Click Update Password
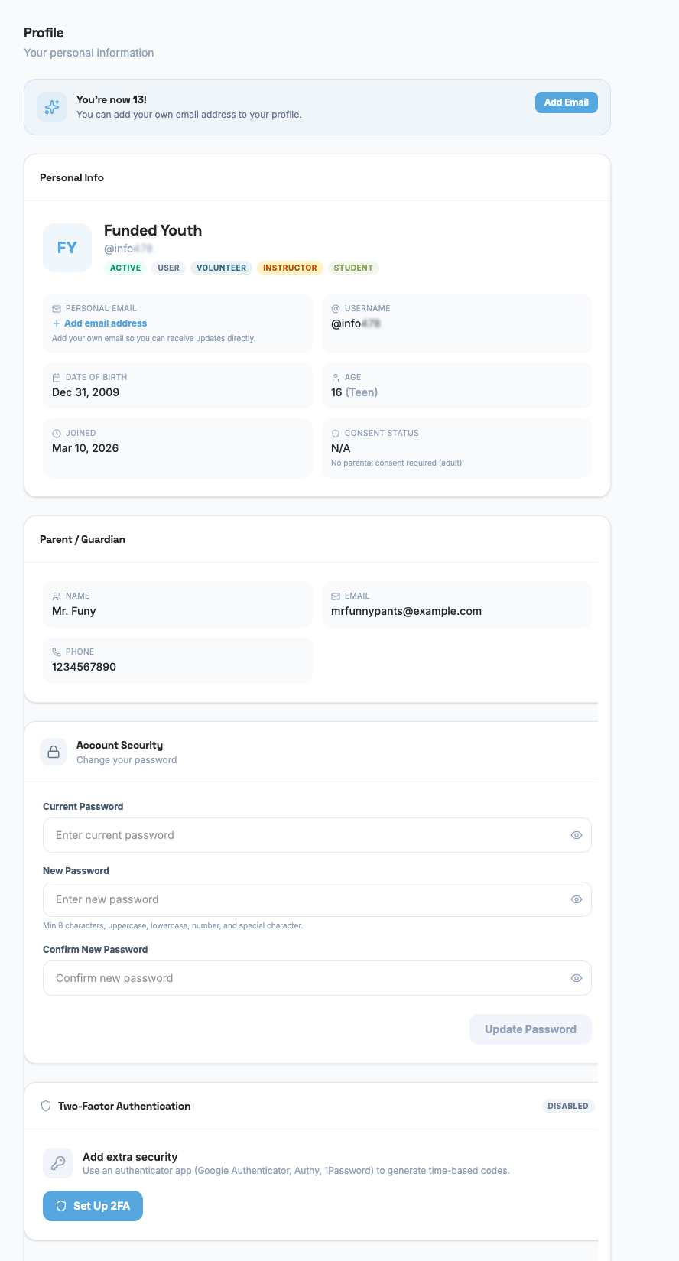The height and width of the screenshot is (1261, 679). click(x=531, y=1029)
